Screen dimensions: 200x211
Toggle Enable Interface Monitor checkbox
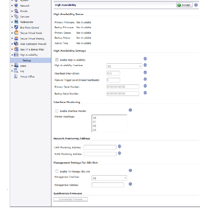(x=57, y=111)
